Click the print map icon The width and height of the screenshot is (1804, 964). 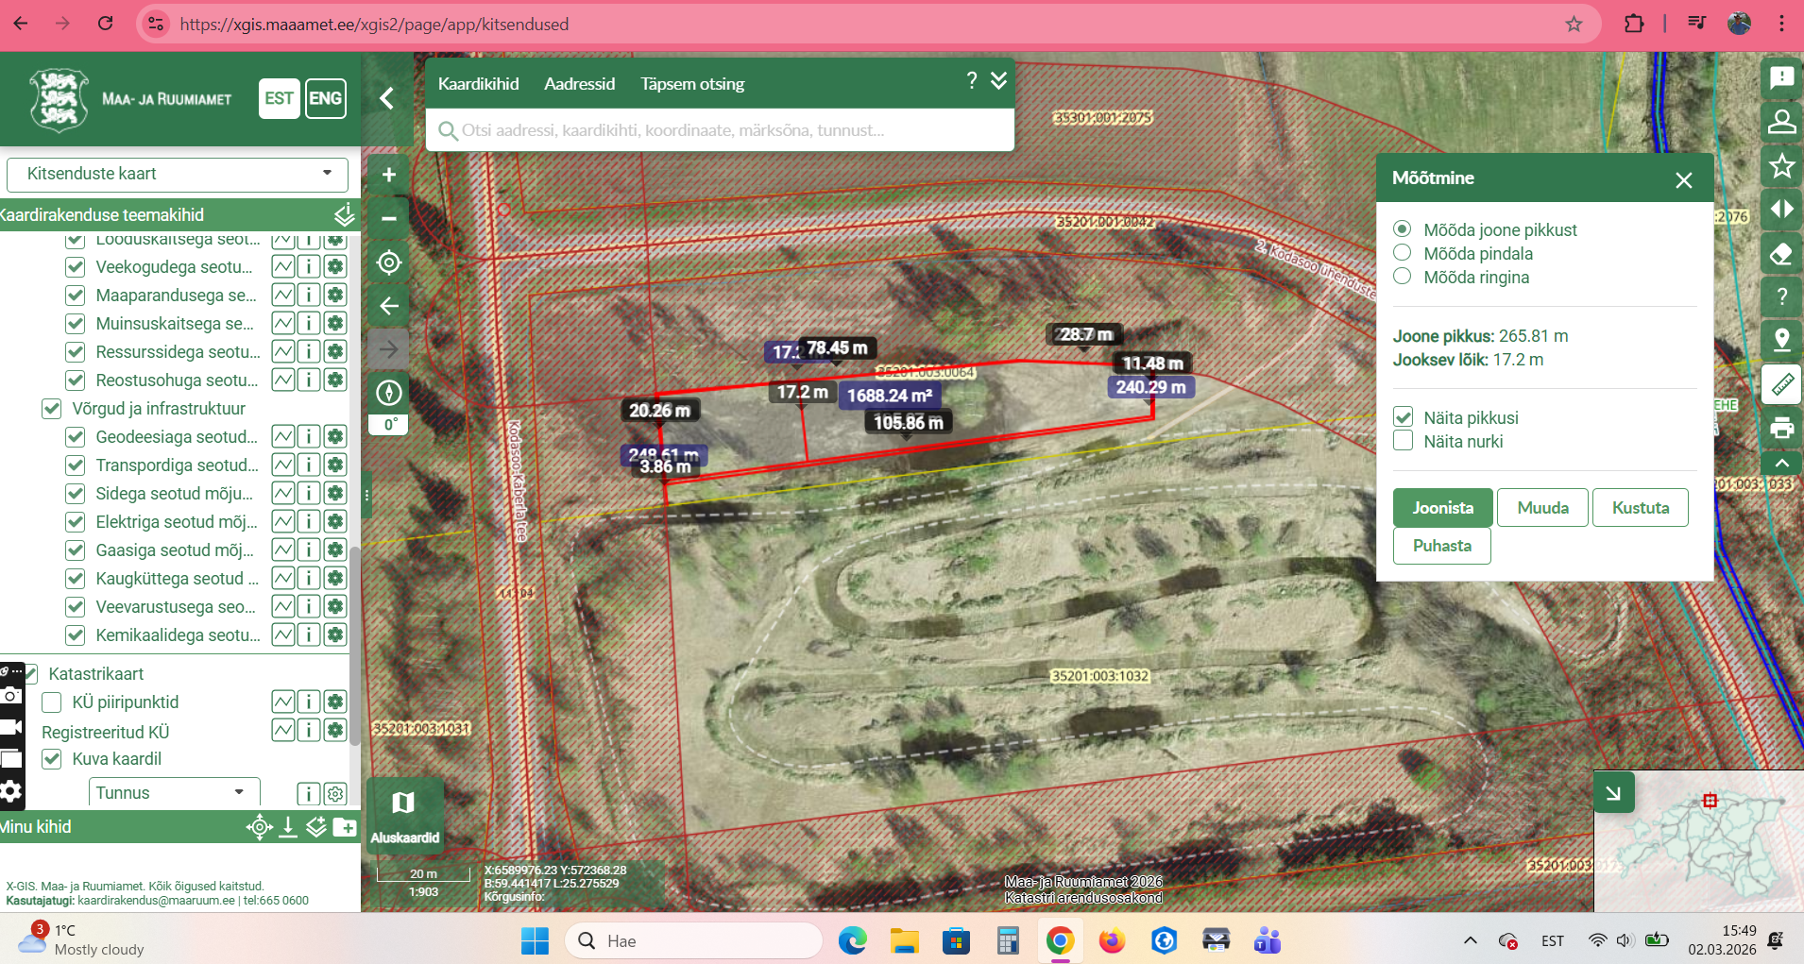[1781, 428]
